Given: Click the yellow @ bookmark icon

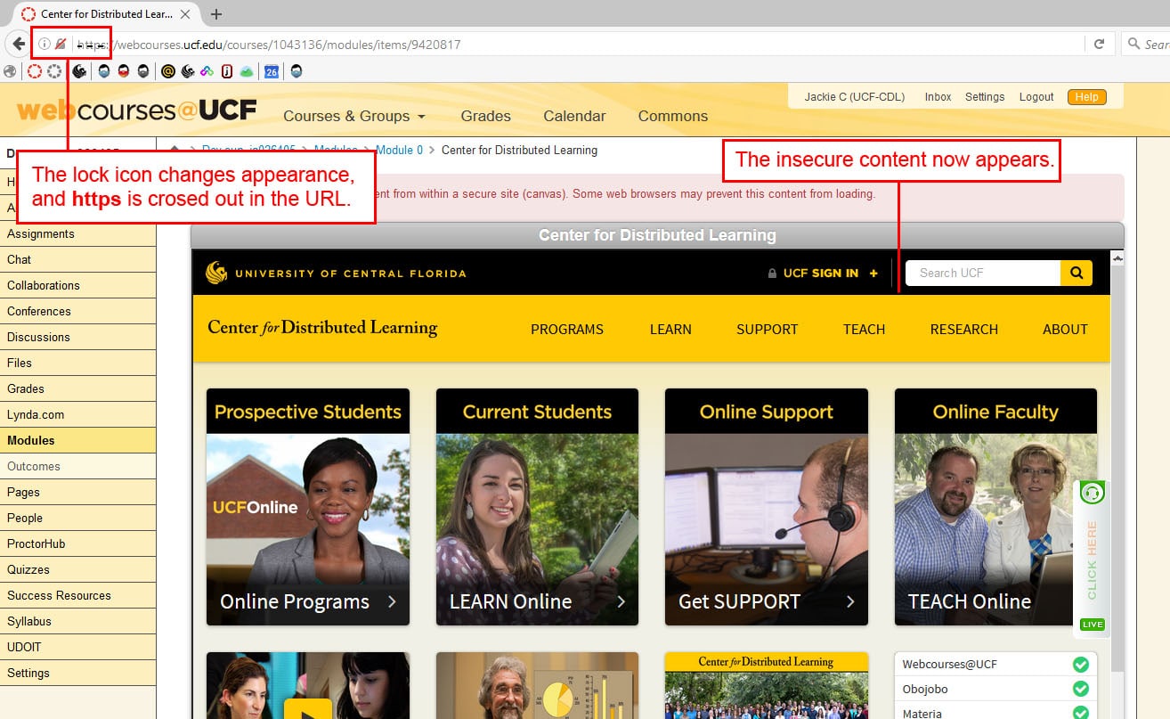Looking at the screenshot, I should (x=168, y=71).
